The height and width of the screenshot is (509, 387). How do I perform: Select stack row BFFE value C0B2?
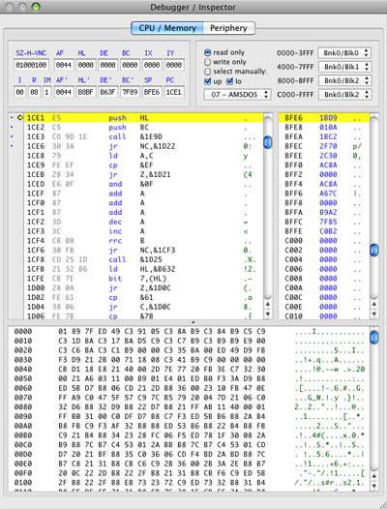(324, 231)
